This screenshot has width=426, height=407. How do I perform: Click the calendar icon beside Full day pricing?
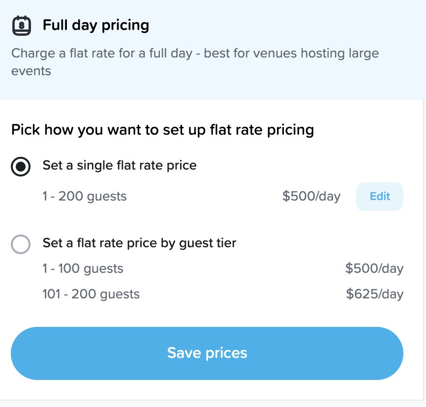(x=21, y=25)
